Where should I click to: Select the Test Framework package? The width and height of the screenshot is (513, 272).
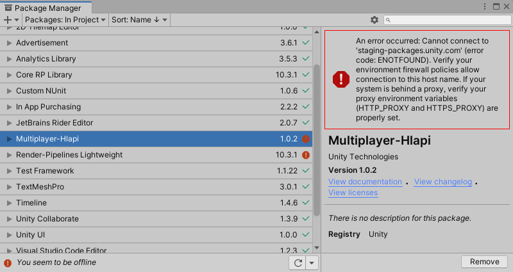156,171
